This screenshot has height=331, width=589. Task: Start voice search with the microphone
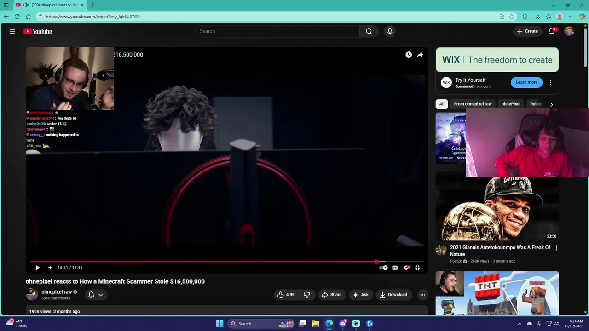point(390,31)
